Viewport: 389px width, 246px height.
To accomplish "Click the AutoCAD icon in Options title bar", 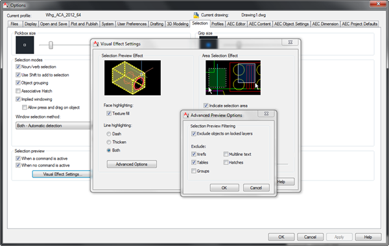I will (5, 5).
